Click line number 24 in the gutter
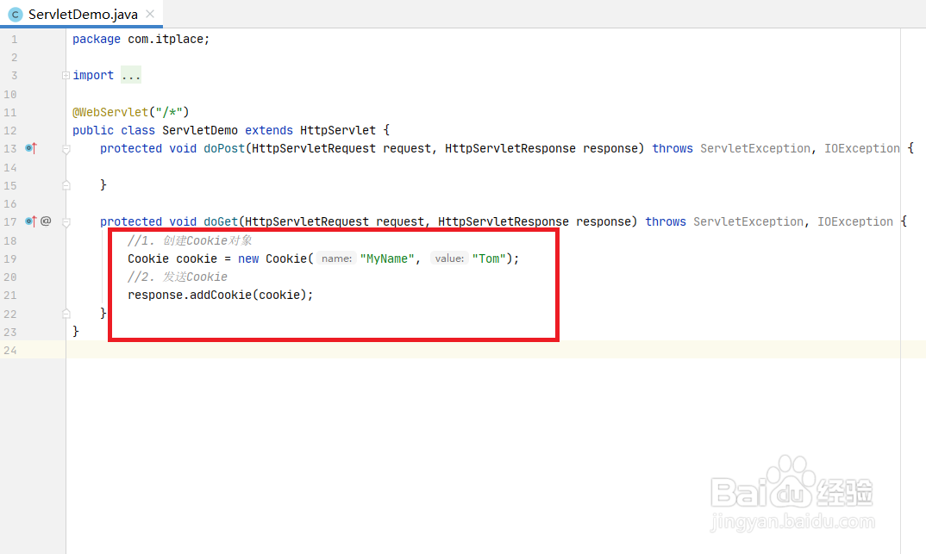This screenshot has height=554, width=926. coord(10,350)
